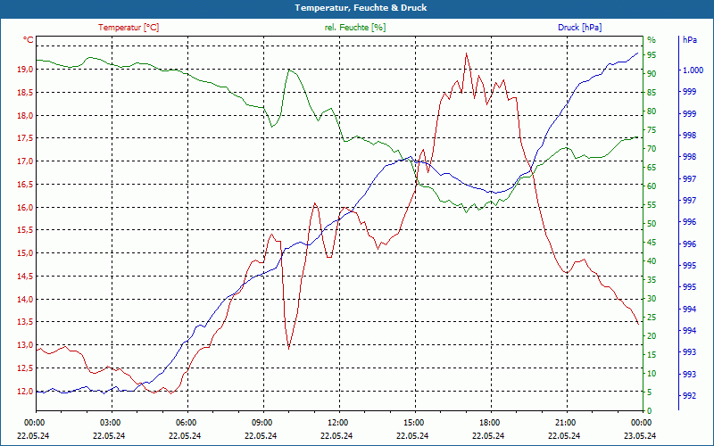Click the '12,0' temperature axis tick
This screenshot has width=714, height=446.
[25, 392]
